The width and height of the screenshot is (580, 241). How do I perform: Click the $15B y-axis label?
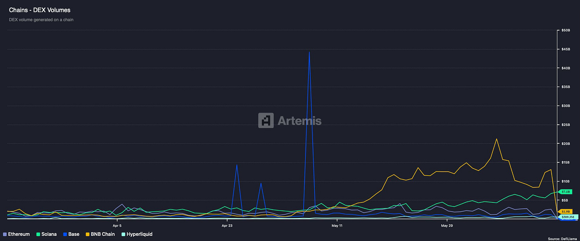tap(566, 162)
